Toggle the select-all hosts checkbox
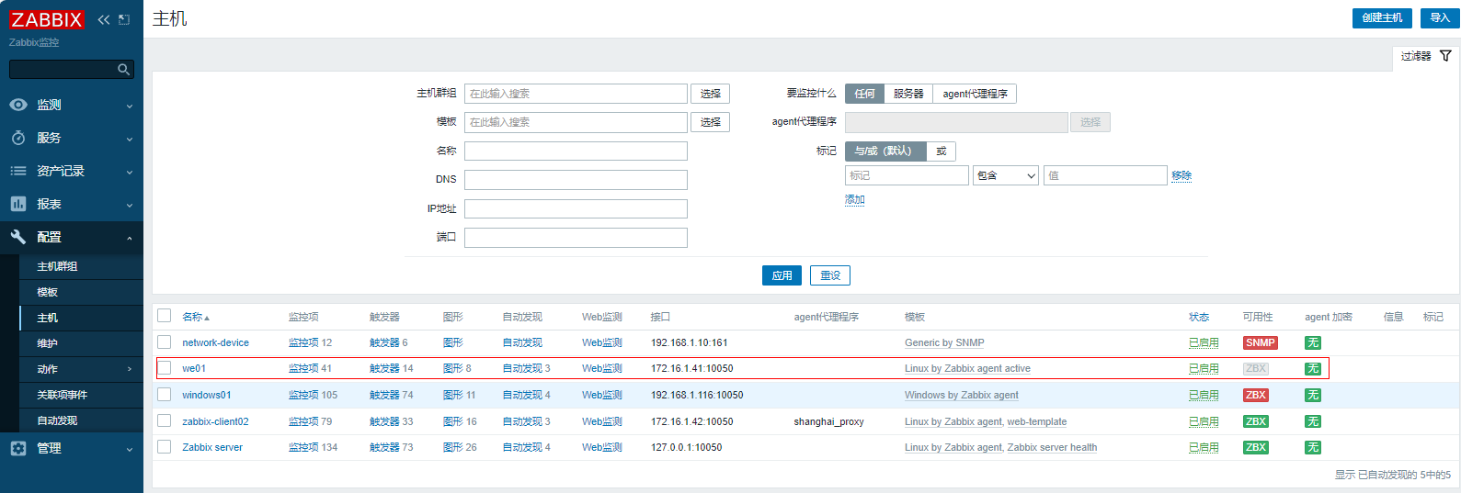 pos(165,316)
